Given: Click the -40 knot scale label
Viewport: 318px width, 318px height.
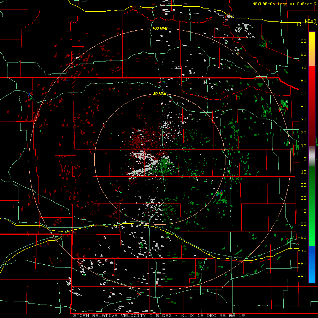Looking at the screenshot, I should click(302, 211).
